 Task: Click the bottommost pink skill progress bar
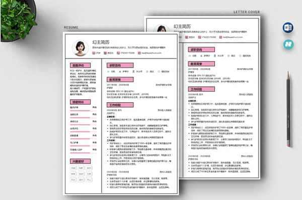click(80, 153)
